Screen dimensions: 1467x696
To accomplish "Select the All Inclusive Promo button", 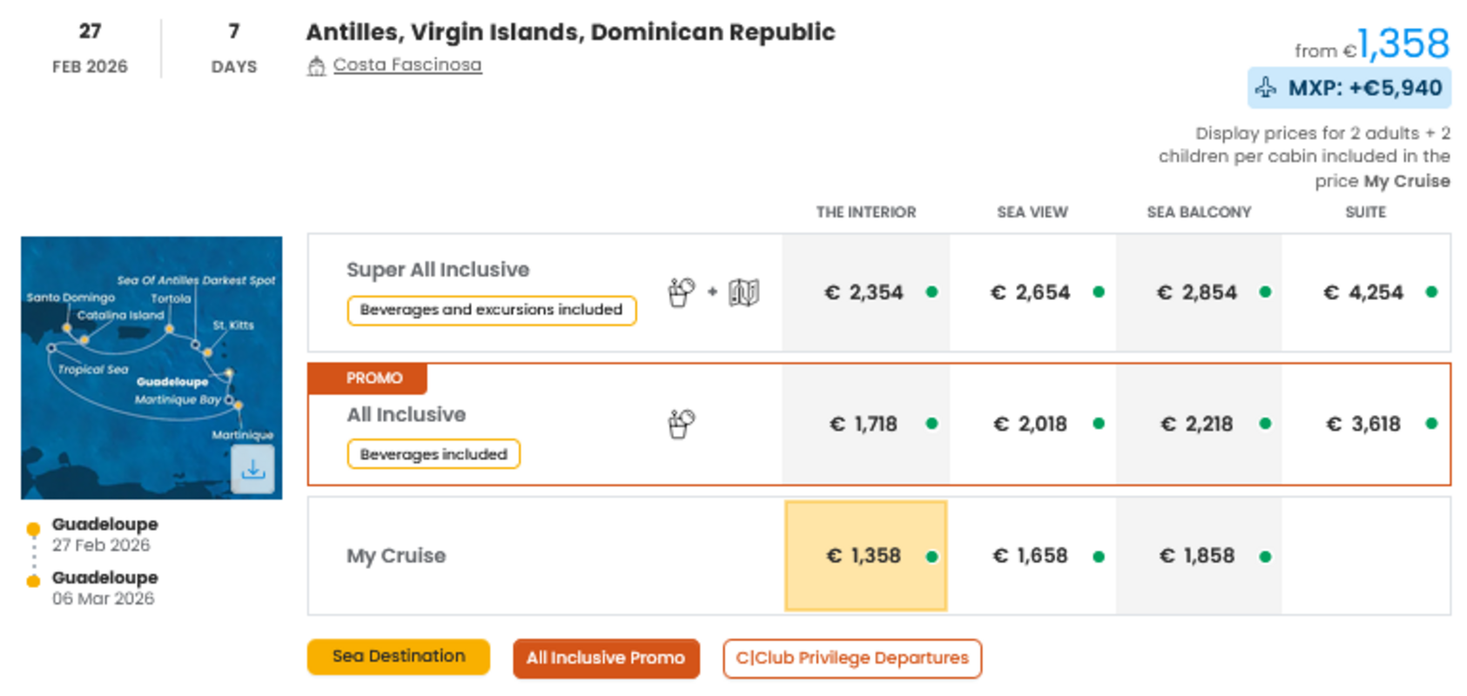I will pyautogui.click(x=606, y=659).
